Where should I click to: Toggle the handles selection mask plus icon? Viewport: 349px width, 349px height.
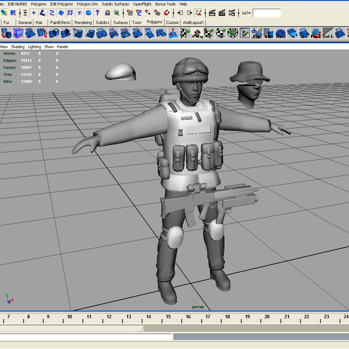[34, 13]
